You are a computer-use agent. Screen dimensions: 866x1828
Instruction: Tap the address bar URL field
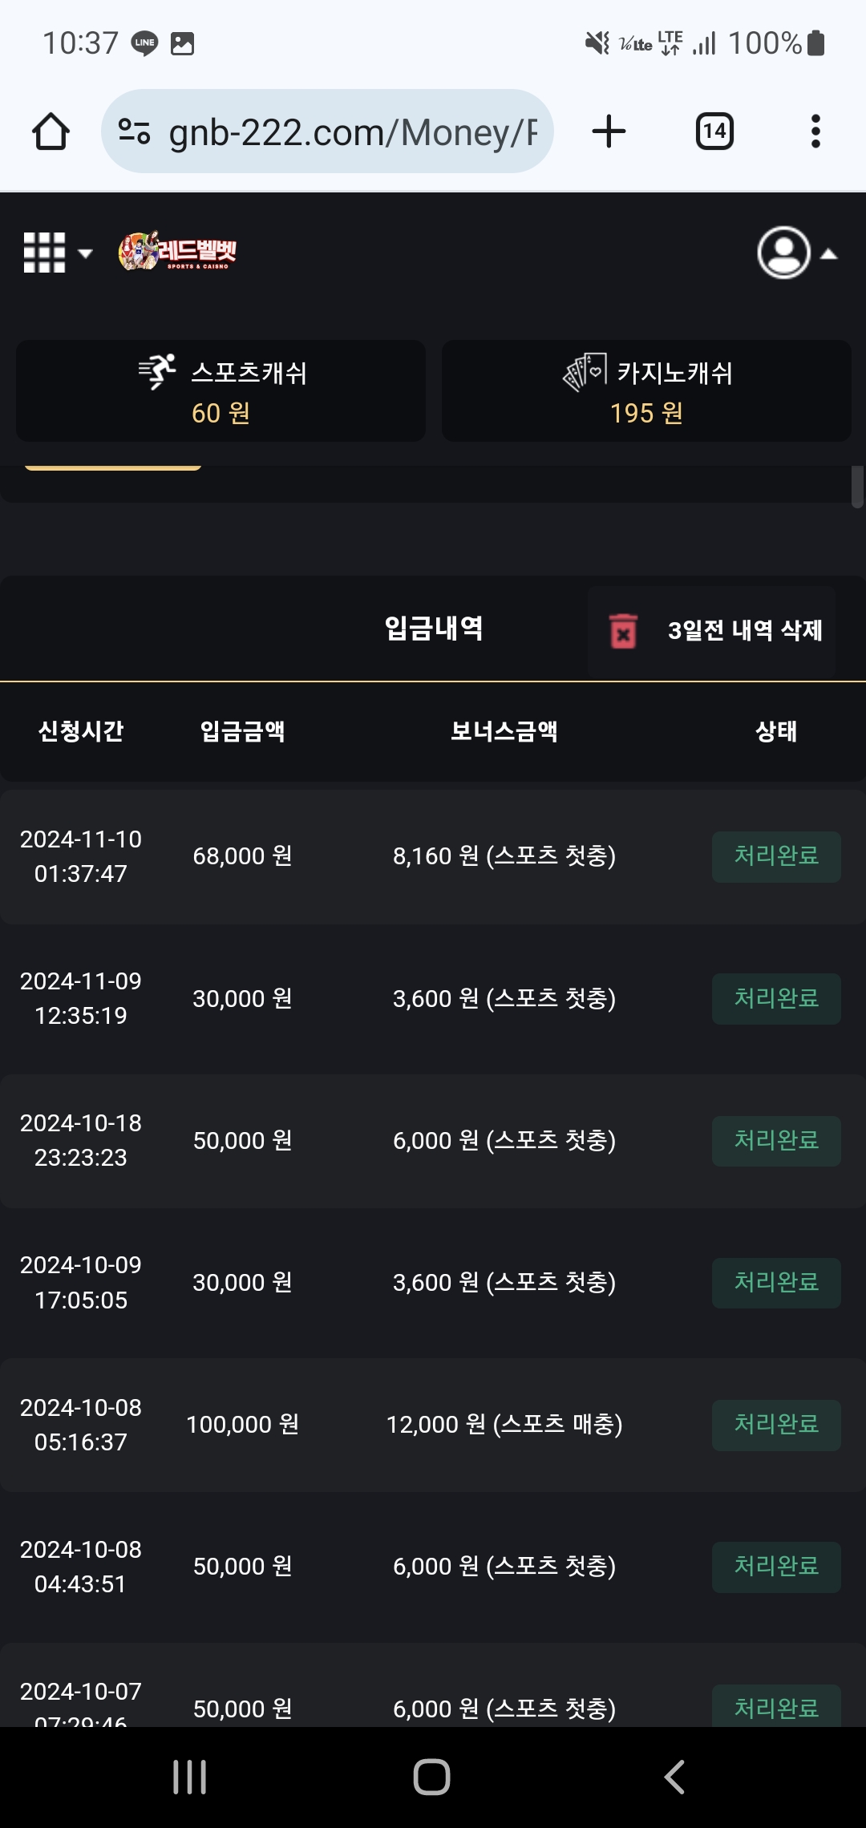[x=353, y=131]
